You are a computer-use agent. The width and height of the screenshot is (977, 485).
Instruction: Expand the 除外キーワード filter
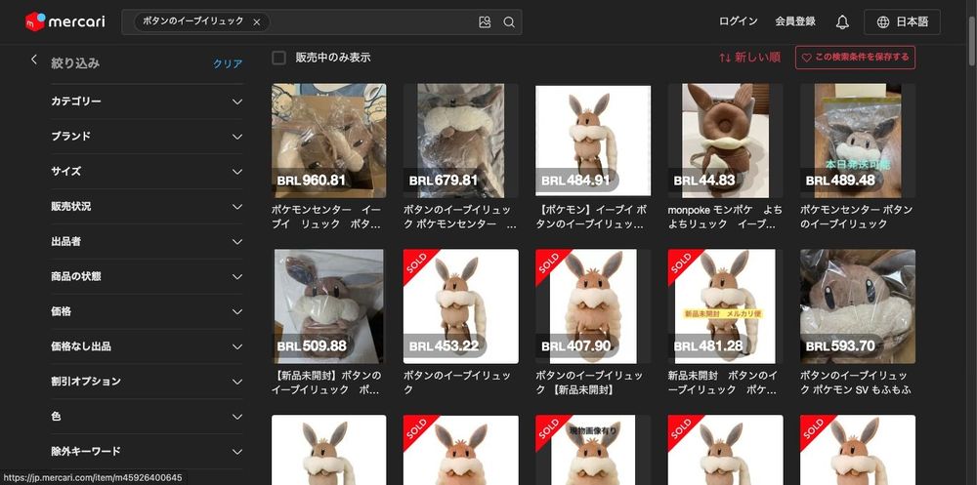148,452
